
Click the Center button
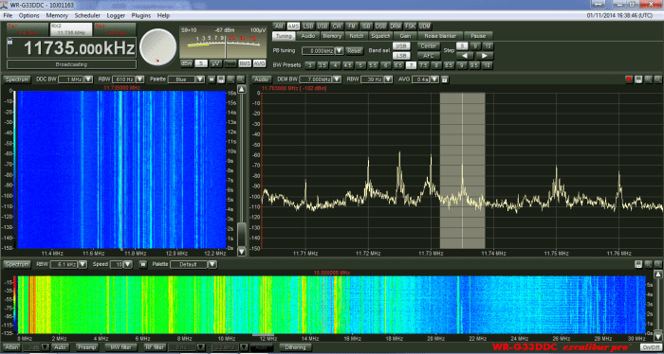pyautogui.click(x=429, y=45)
